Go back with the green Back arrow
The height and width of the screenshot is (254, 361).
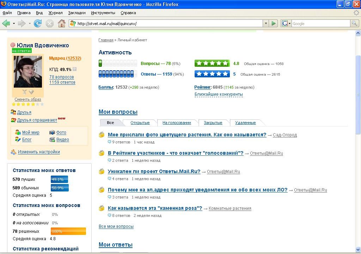tap(6, 23)
